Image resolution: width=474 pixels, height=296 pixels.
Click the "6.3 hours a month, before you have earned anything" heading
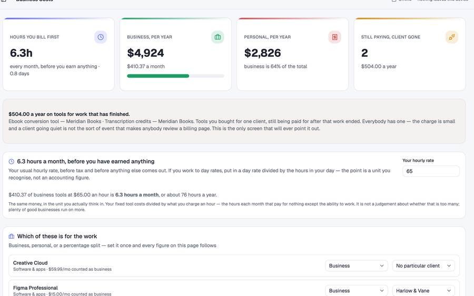85,162
